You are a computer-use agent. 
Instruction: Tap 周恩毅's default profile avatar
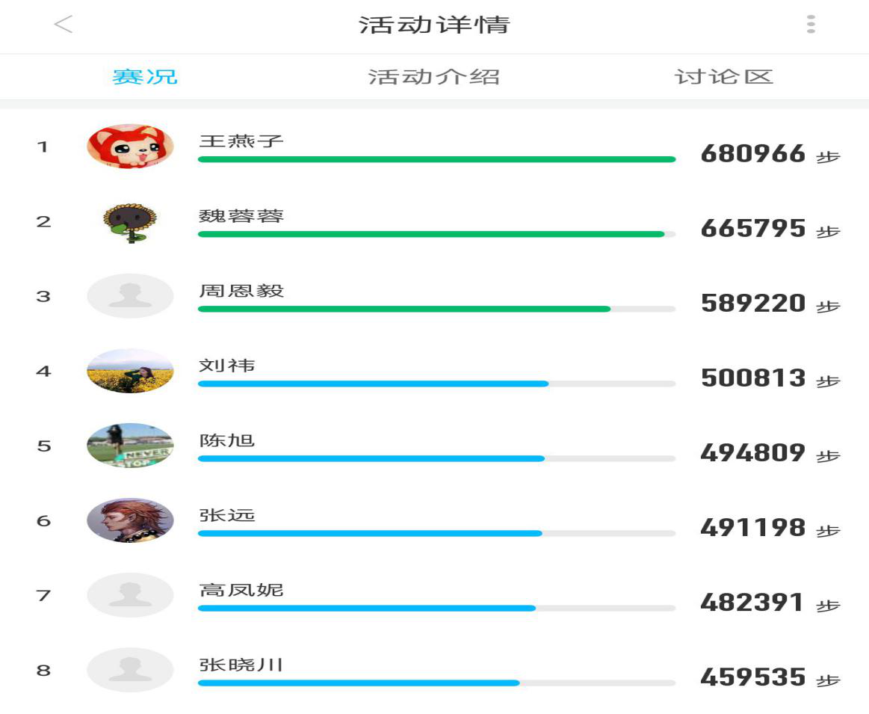point(130,296)
